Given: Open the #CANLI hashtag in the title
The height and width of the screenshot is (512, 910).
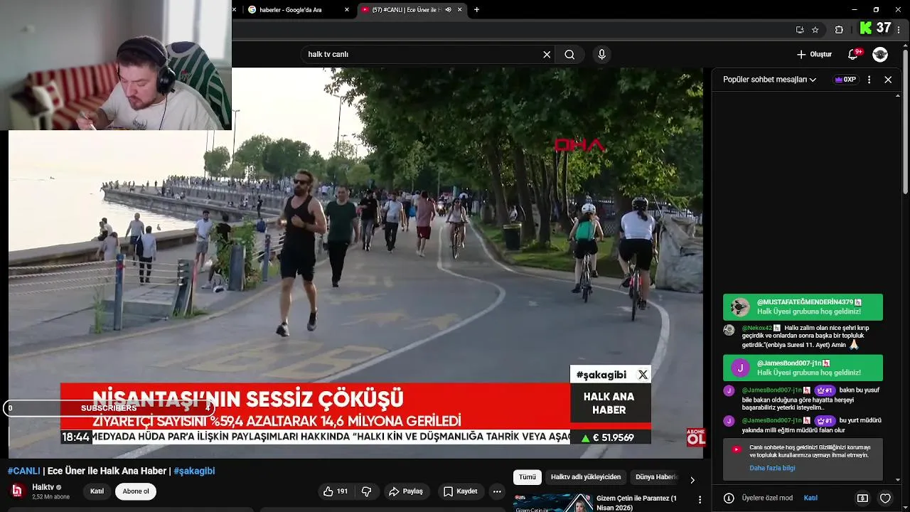Looking at the screenshot, I should tap(23, 471).
